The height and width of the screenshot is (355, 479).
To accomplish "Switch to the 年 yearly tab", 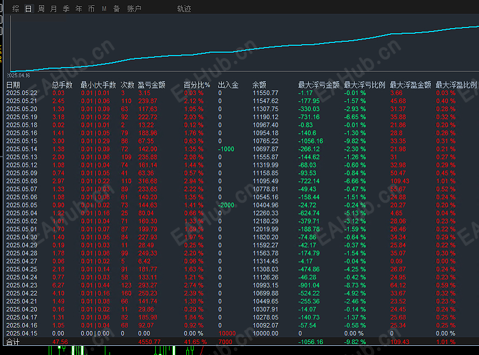I will pos(79,9).
